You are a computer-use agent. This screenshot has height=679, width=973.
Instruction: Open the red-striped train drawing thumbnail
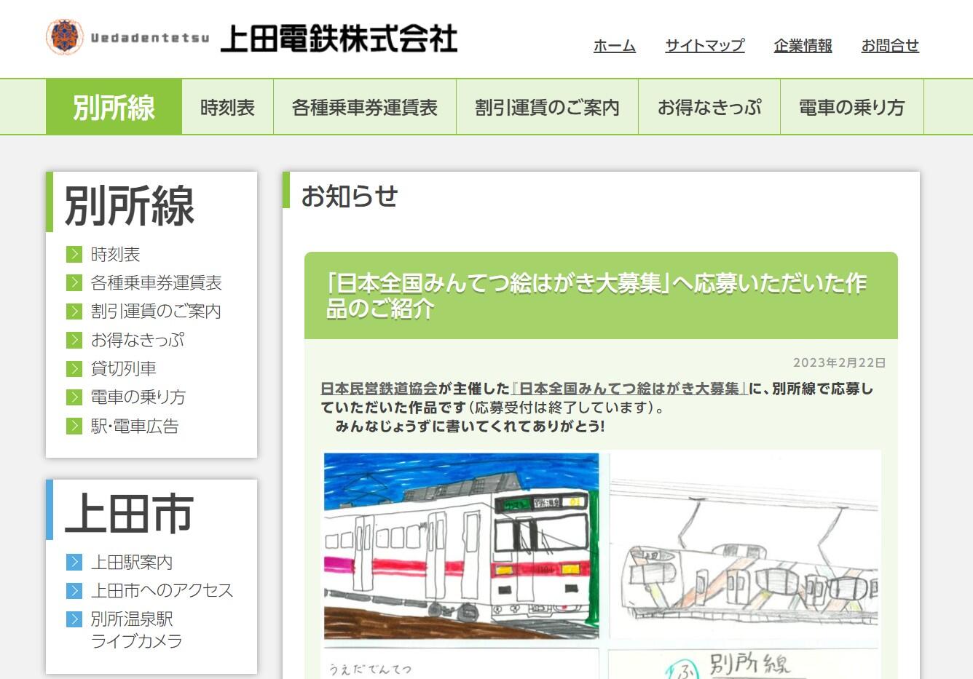[461, 546]
